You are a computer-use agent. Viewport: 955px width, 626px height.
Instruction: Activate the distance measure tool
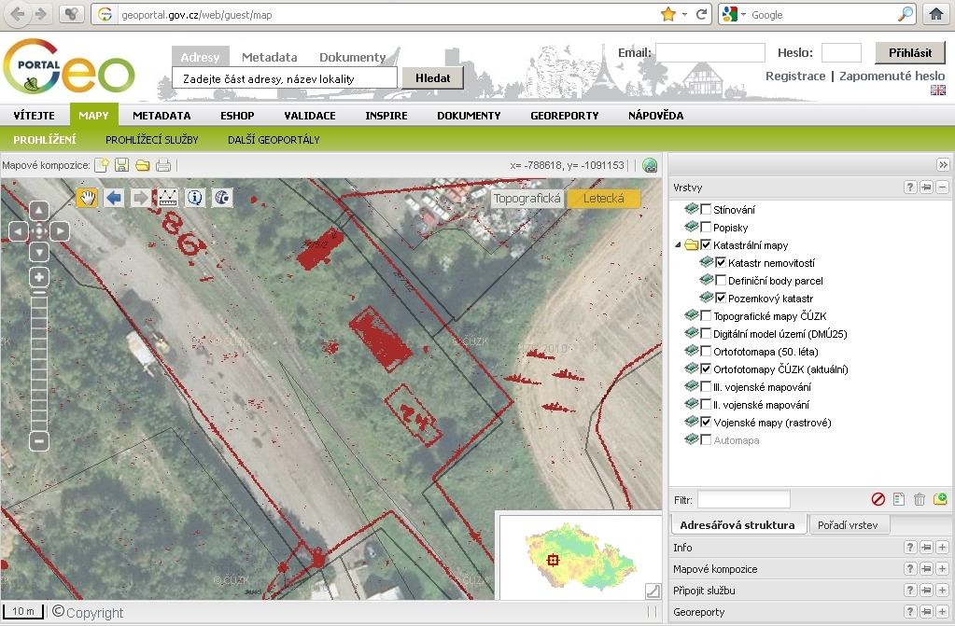[168, 197]
